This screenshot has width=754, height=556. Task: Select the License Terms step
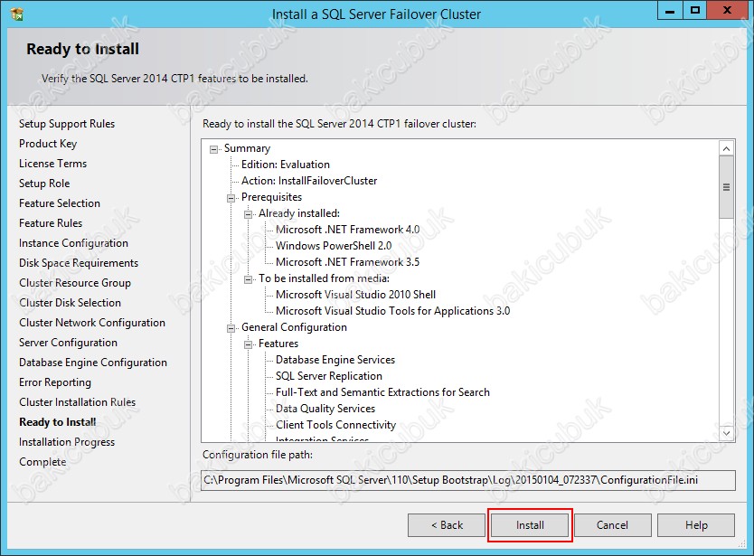(53, 164)
